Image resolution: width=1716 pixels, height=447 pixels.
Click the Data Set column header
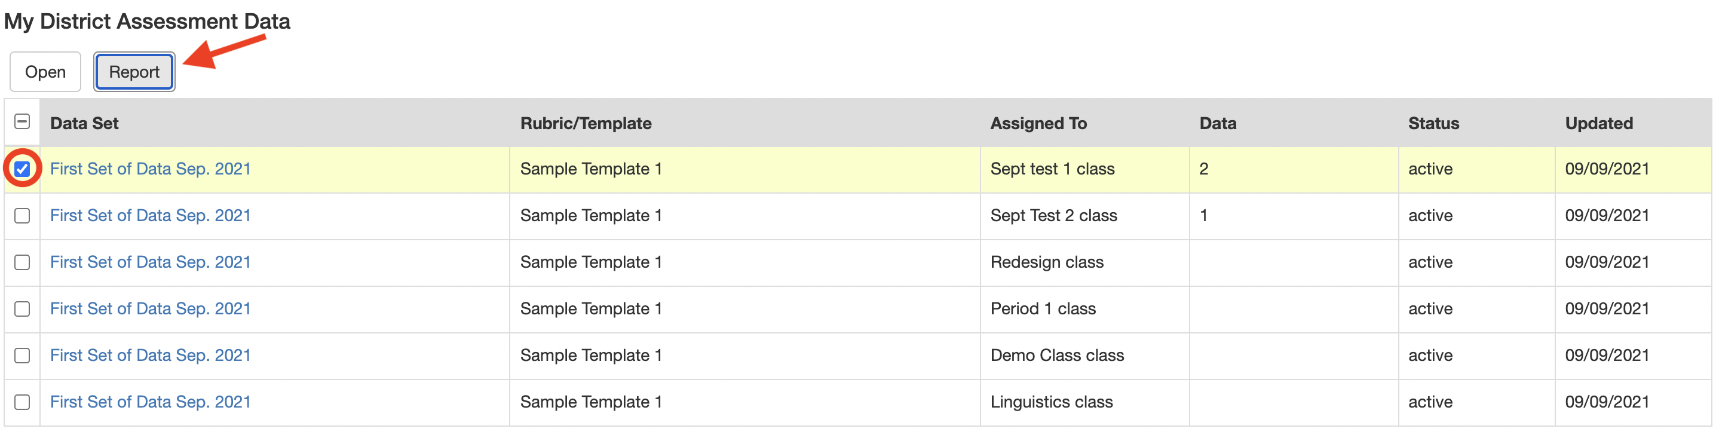click(x=85, y=123)
